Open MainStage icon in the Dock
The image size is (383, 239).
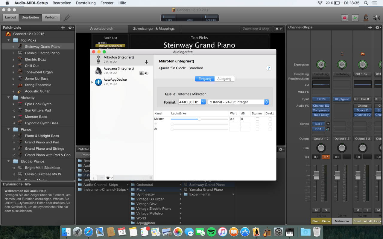pos(256,232)
